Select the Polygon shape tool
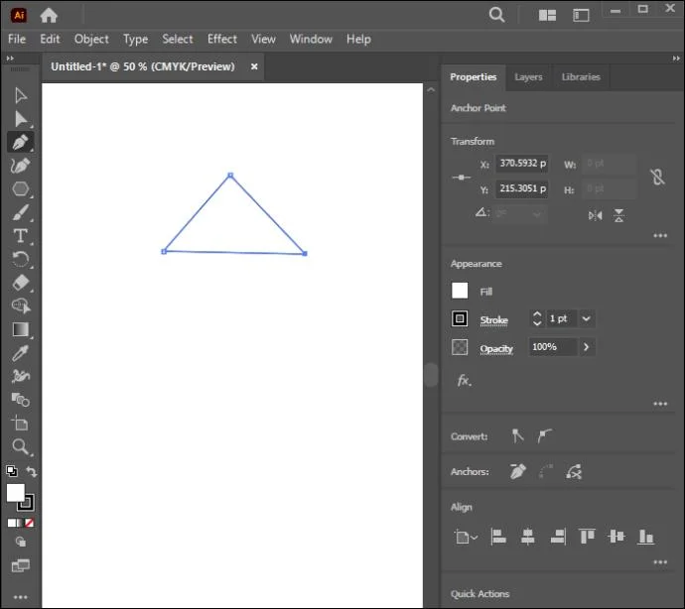Viewport: 685px width, 609px height. (x=20, y=189)
